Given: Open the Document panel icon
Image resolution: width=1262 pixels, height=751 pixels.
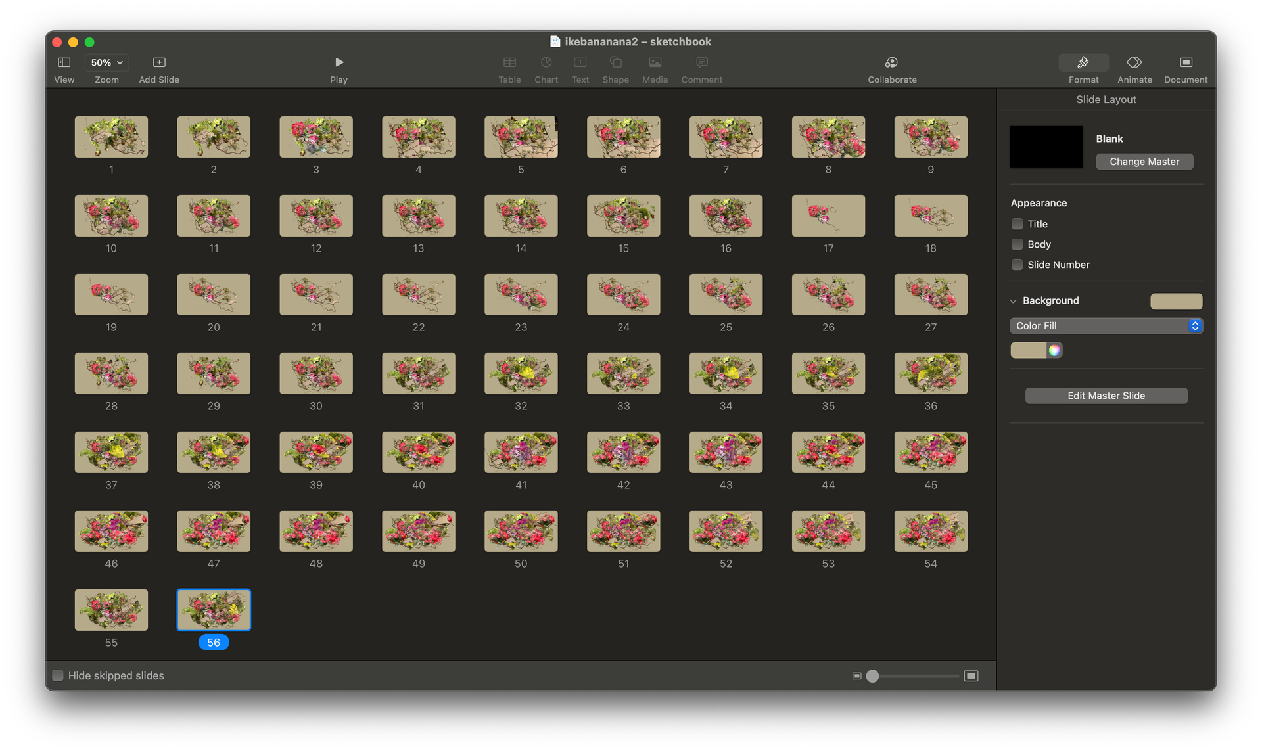Looking at the screenshot, I should click(x=1186, y=62).
